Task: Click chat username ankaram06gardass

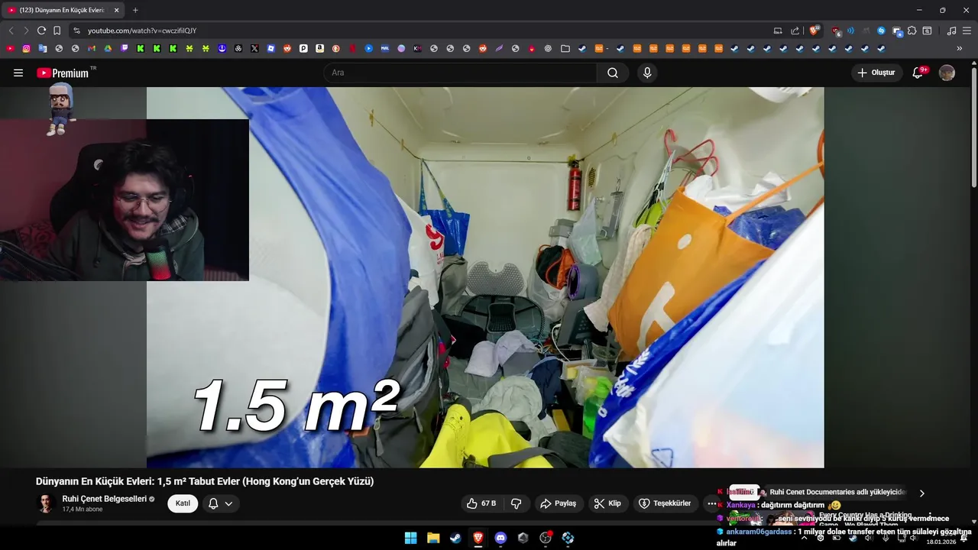Action: 759,532
